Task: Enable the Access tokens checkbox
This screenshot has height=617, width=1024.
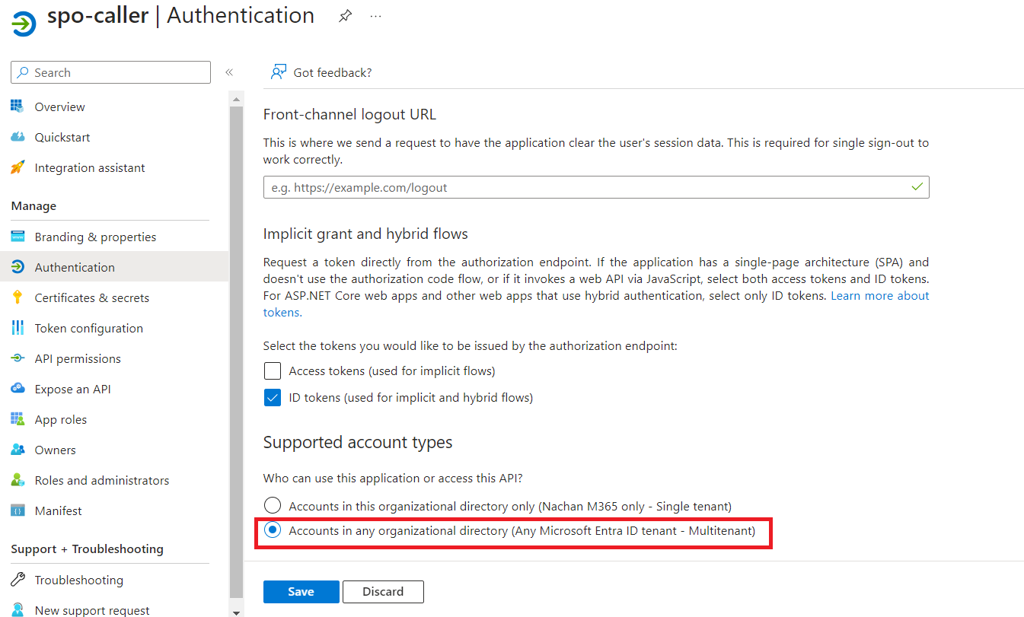Action: 273,371
